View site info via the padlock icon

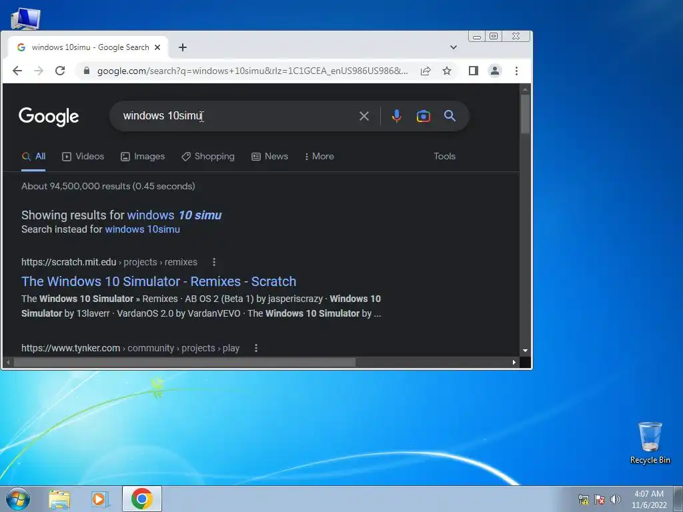[x=86, y=71]
